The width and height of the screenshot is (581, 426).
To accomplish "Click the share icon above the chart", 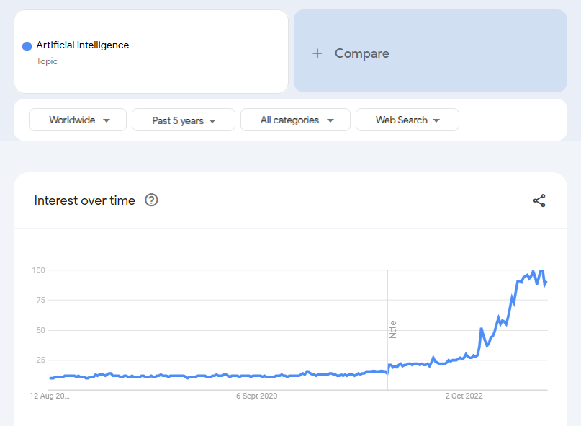I will [539, 200].
